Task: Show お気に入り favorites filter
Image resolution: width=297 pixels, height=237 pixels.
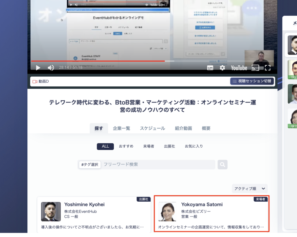Action: [194, 146]
